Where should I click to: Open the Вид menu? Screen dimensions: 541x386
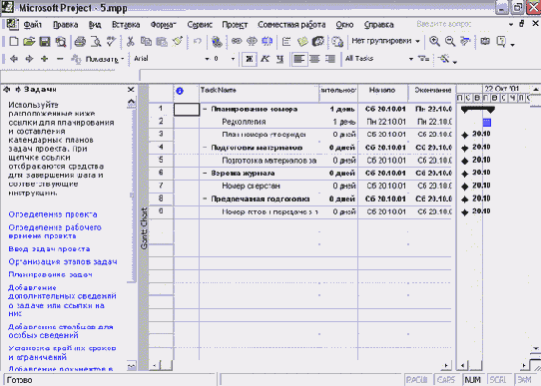[x=95, y=25]
